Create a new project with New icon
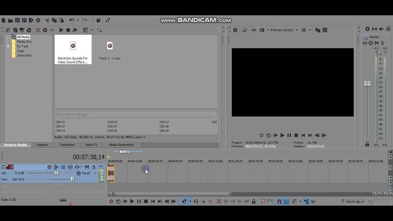This screenshot has height=221, width=393. (3, 20)
